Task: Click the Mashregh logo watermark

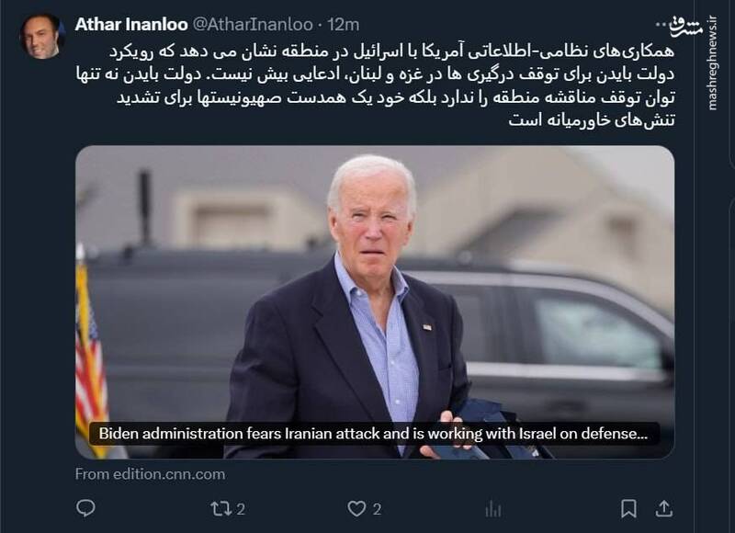Action: pyautogui.click(x=687, y=28)
